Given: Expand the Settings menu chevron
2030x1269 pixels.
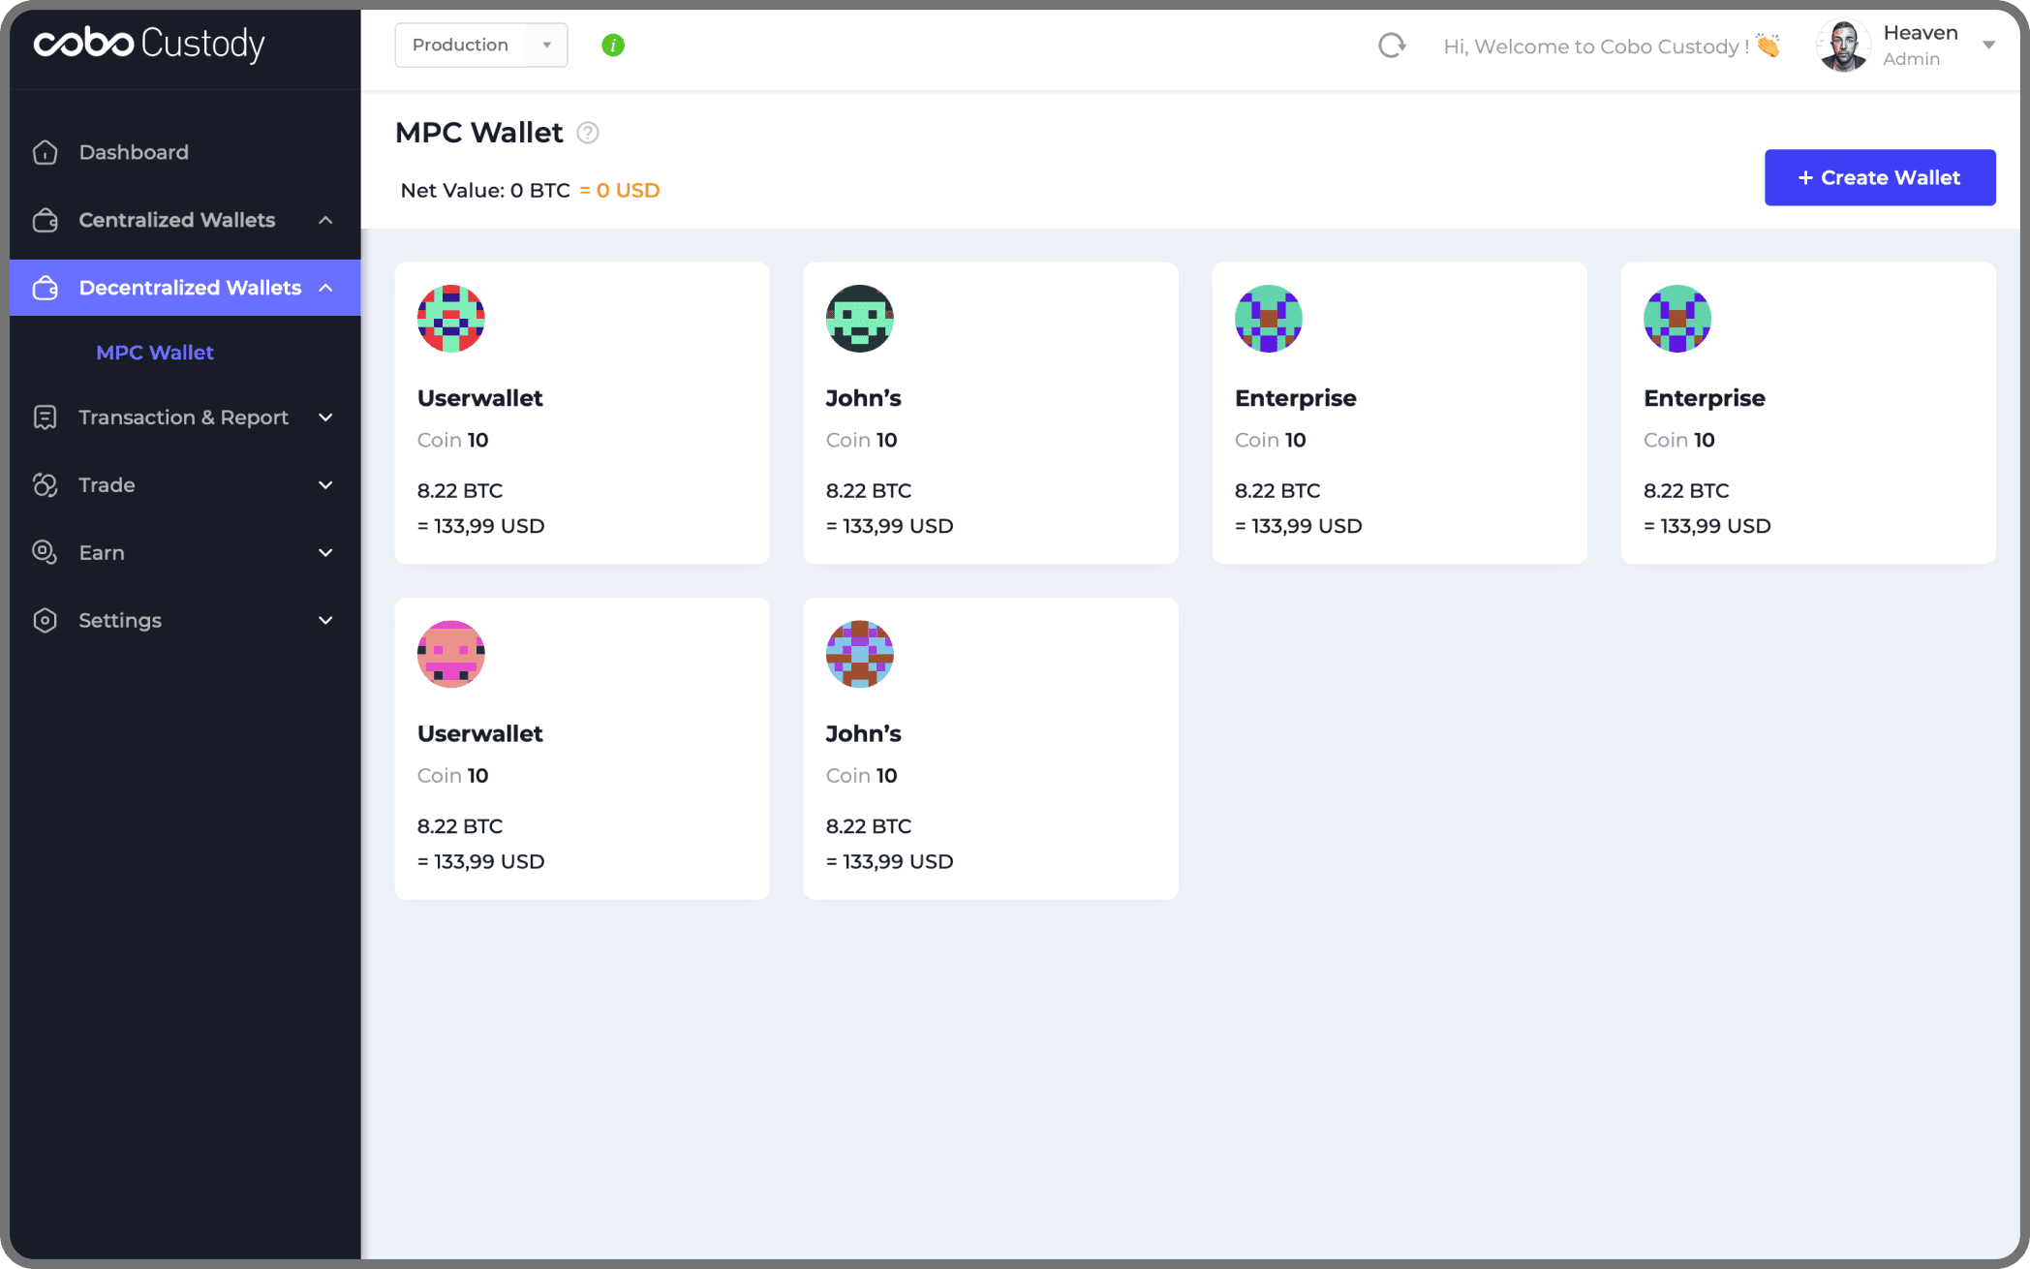Looking at the screenshot, I should (x=325, y=620).
